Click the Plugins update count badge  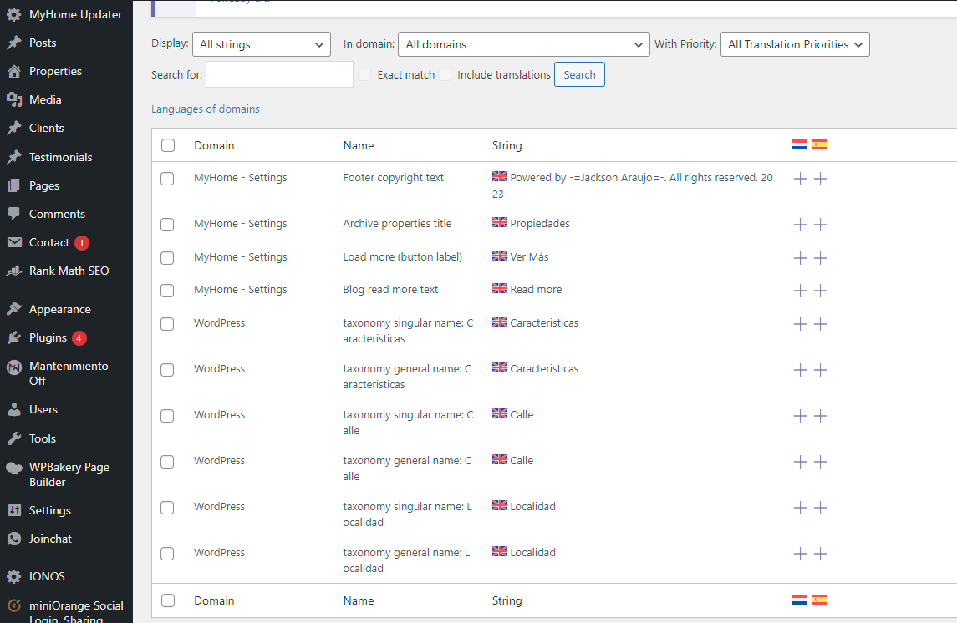[x=79, y=337]
